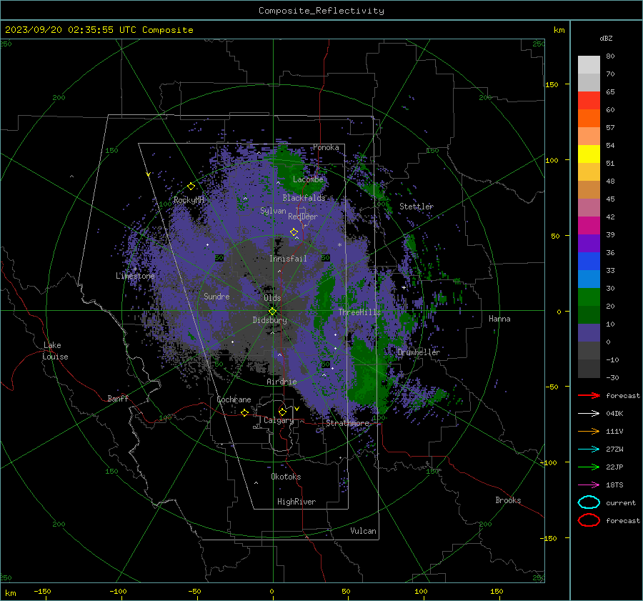Click the yellow diamond marker above Calgary
643x601 pixels.
(282, 412)
